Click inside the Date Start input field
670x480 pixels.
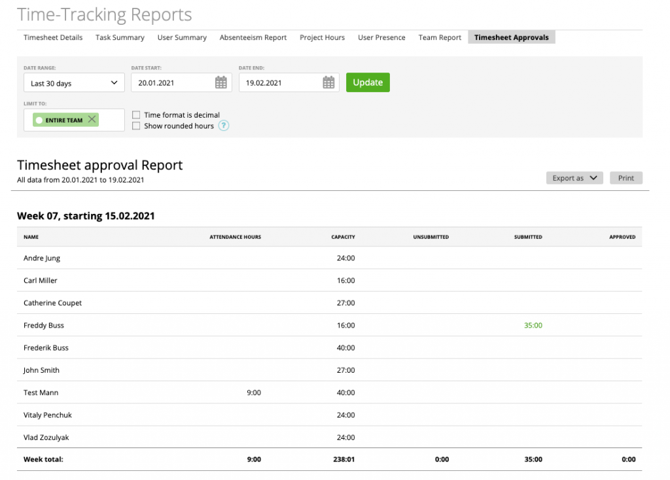(170, 82)
